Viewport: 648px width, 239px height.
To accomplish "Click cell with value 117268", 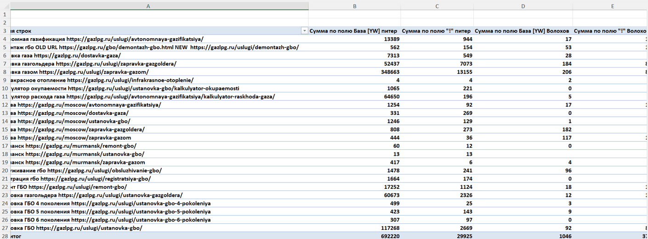I will coord(354,228).
